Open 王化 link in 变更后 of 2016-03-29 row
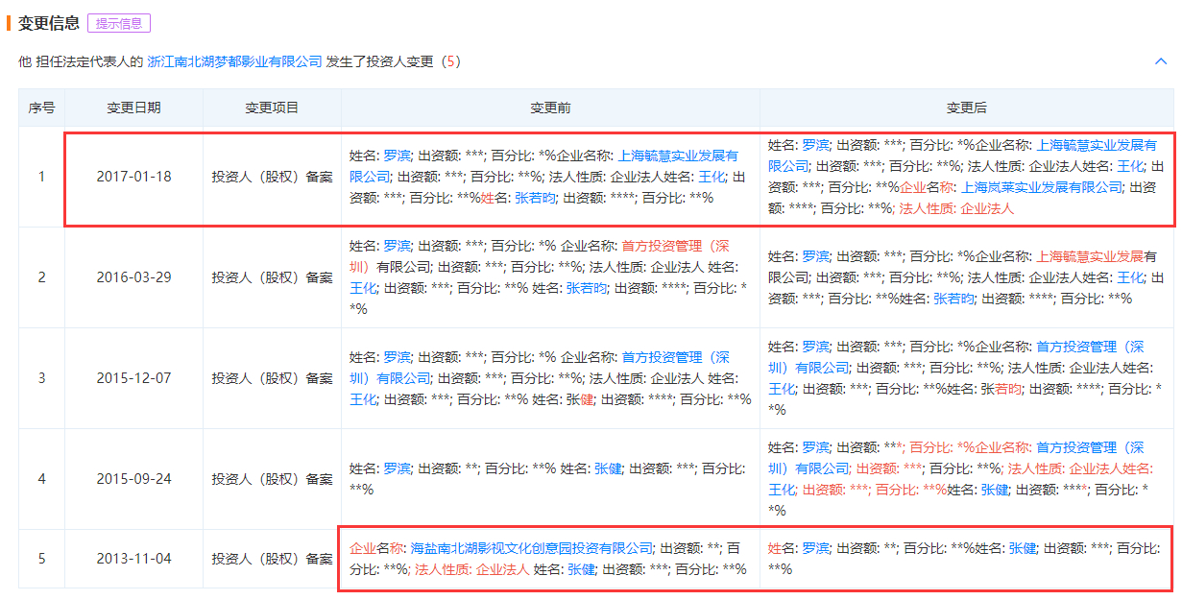 click(x=1130, y=277)
